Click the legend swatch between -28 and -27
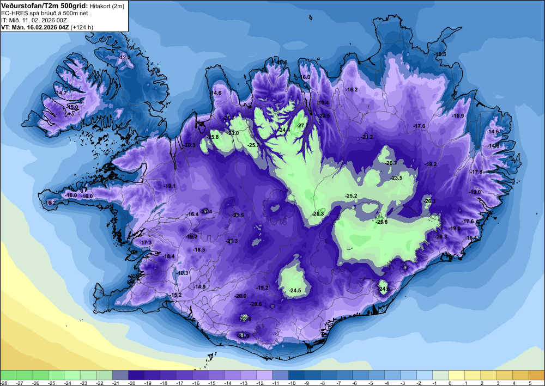Image resolution: width=545 pixels, height=386 pixels. pos(8,375)
